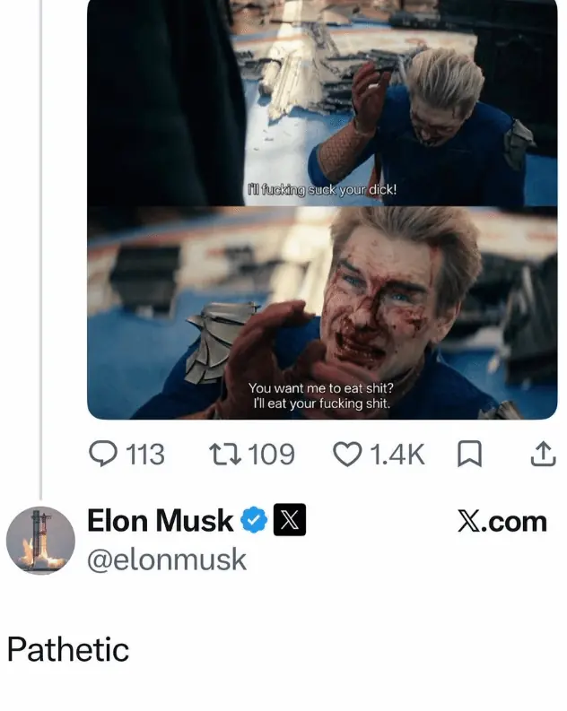Click the reply speech bubble icon
567x711 pixels.
tap(103, 454)
